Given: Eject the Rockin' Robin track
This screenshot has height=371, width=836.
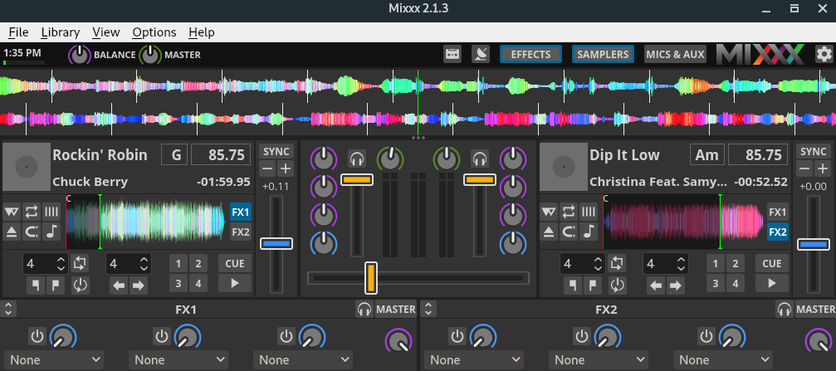Looking at the screenshot, I should point(12,232).
